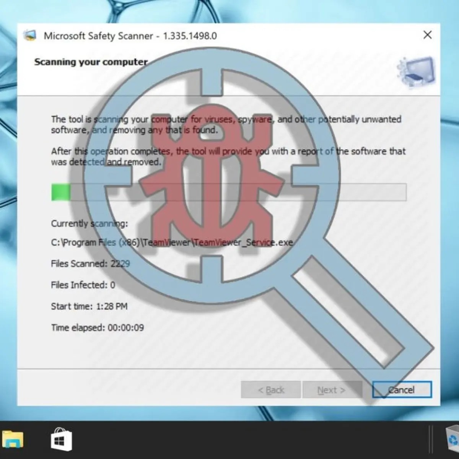Click the scanner computer icon in header
The image size is (459, 459).
(417, 72)
